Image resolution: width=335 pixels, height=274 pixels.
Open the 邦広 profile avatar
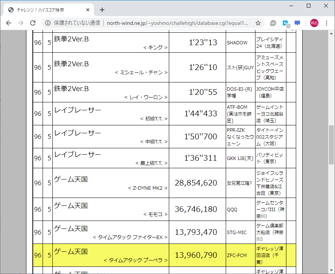[x=314, y=23]
